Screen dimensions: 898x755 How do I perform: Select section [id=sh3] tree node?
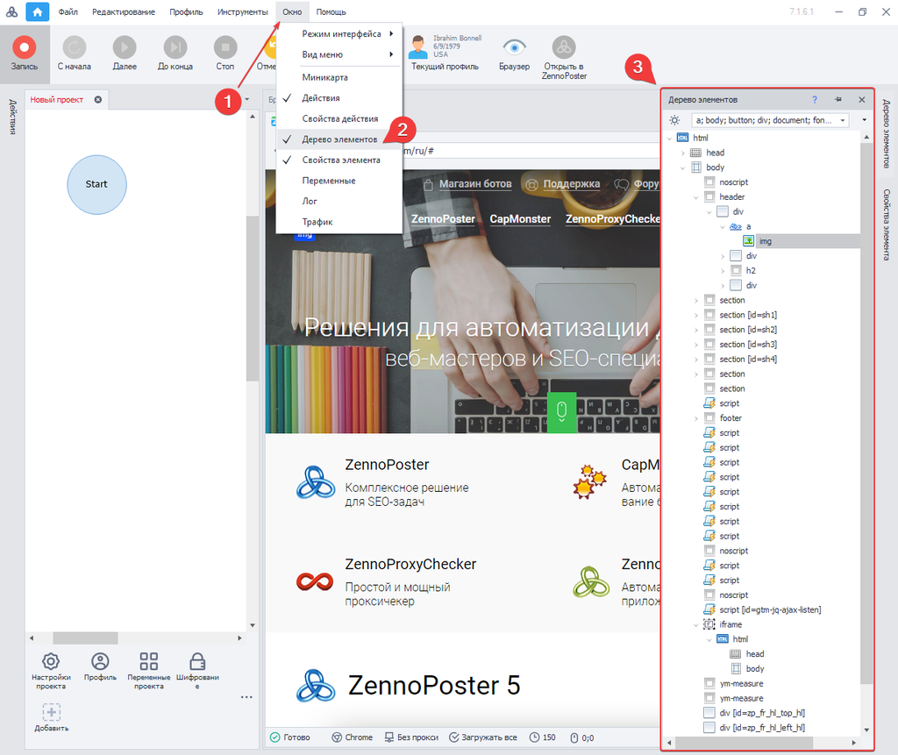coord(748,345)
